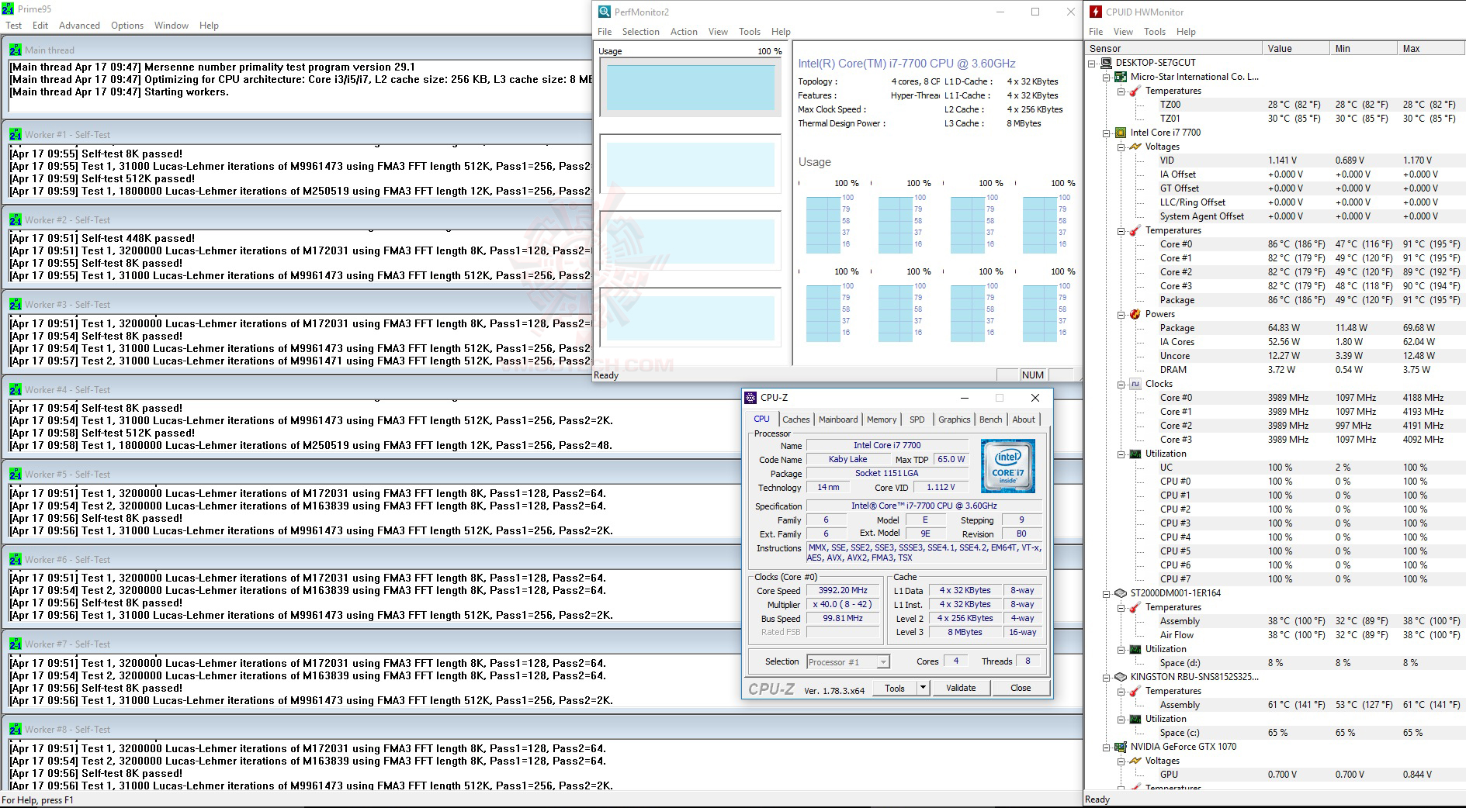
Task: Collapse the KINGSTON RBU-SNS8152S325 node
Action: (x=1107, y=678)
